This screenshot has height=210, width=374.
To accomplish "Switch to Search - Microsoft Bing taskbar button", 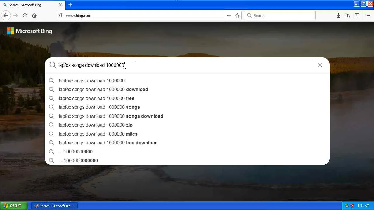I will 54,206.
